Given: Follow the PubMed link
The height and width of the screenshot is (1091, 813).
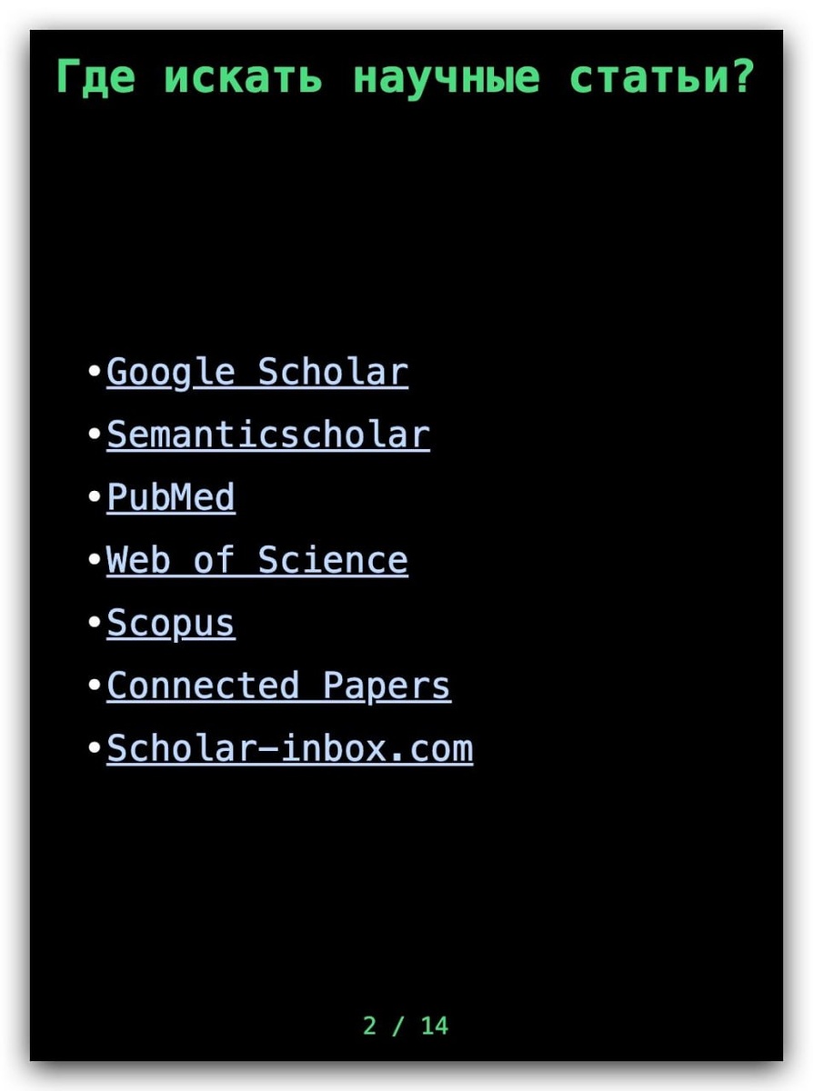Looking at the screenshot, I should (x=171, y=497).
